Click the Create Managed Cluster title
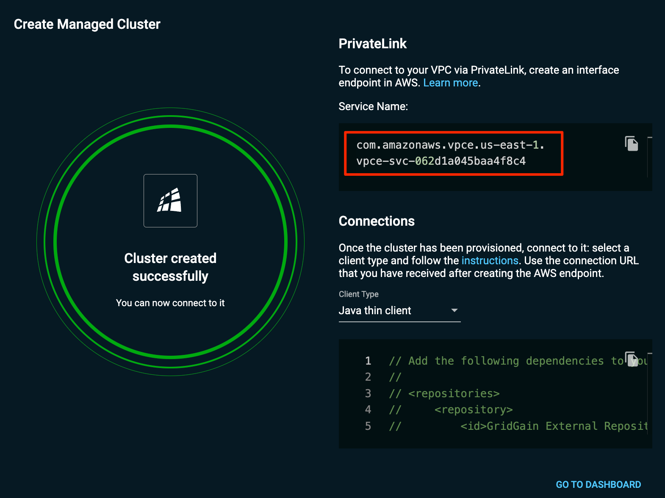This screenshot has height=498, width=665. [87, 24]
